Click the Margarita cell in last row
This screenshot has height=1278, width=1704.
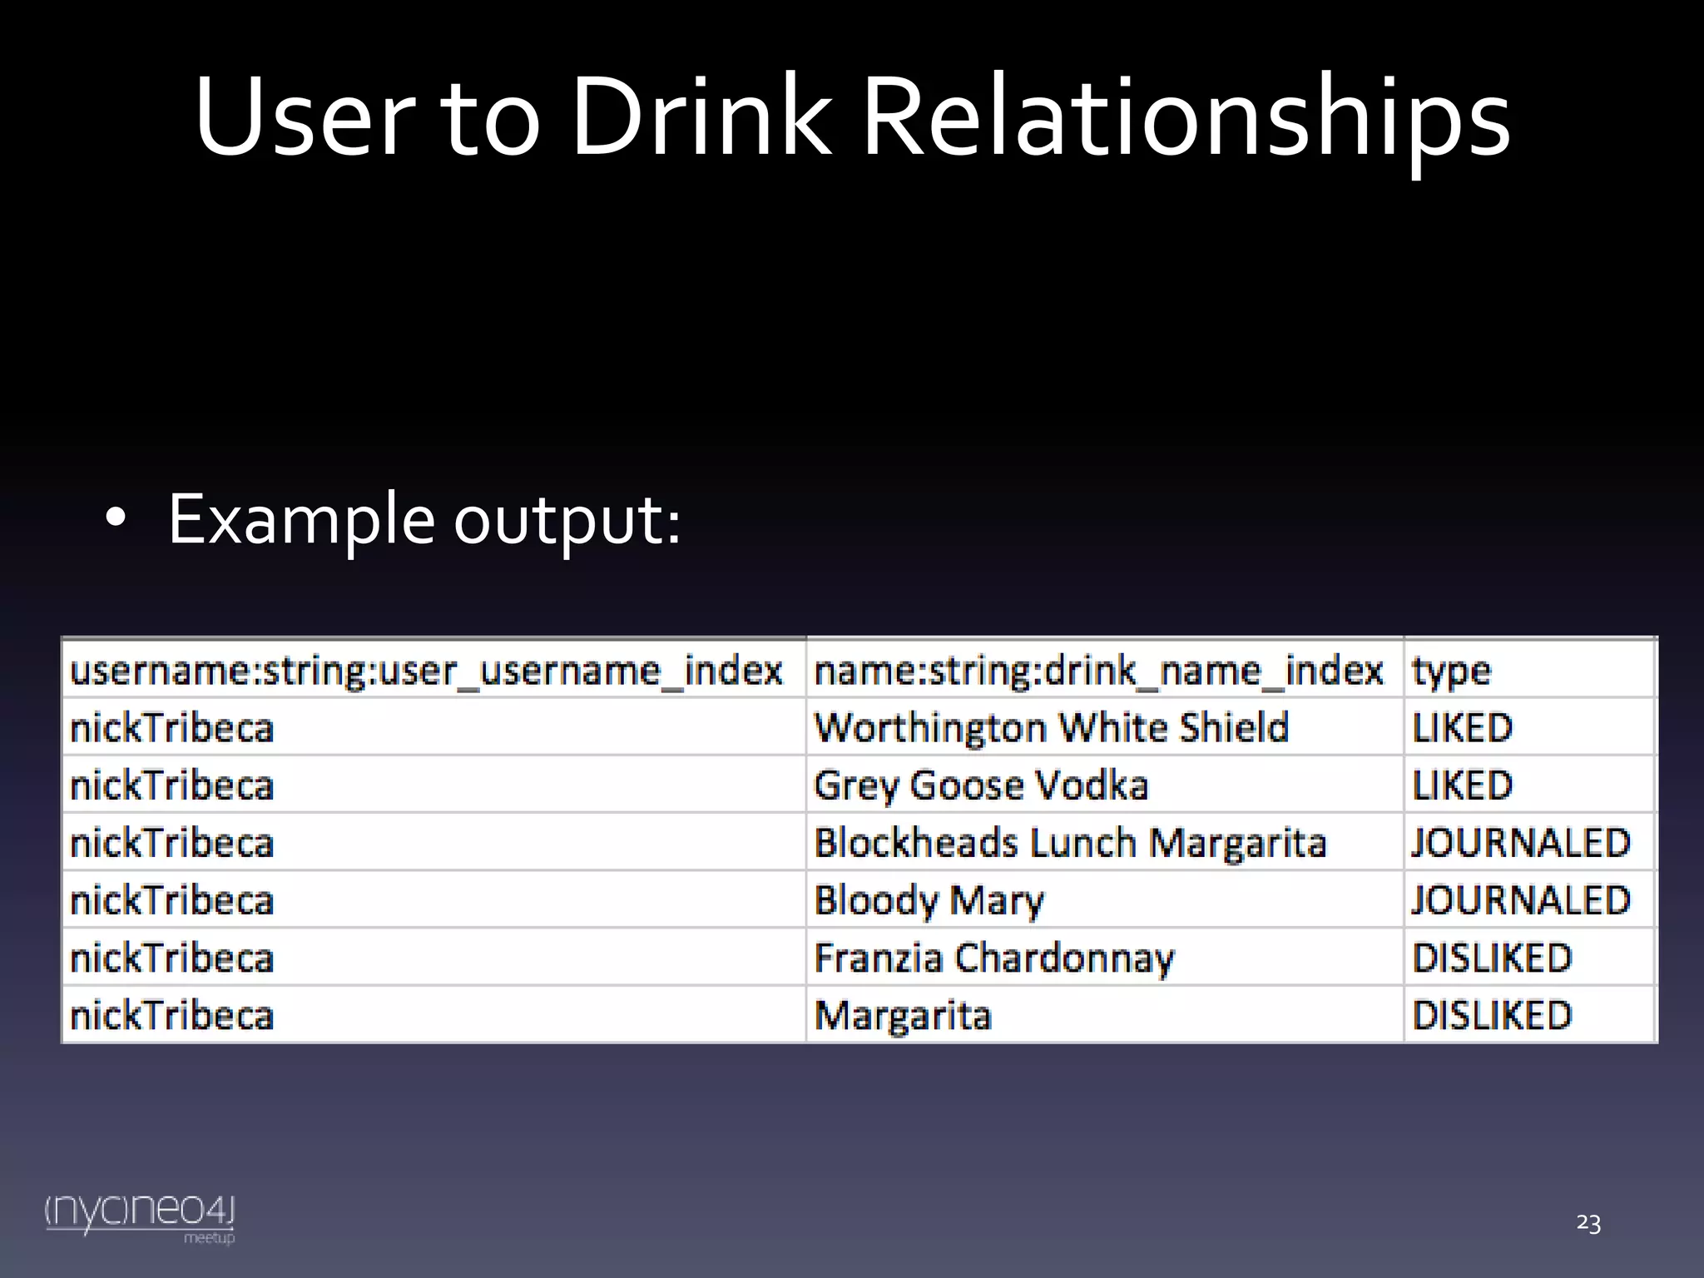[x=904, y=1016]
